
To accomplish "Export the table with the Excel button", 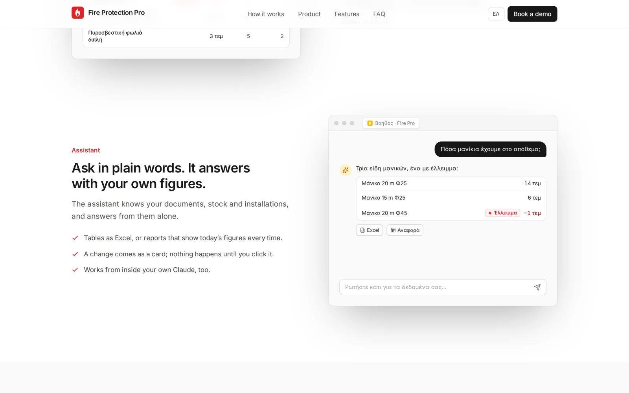I will pyautogui.click(x=370, y=230).
